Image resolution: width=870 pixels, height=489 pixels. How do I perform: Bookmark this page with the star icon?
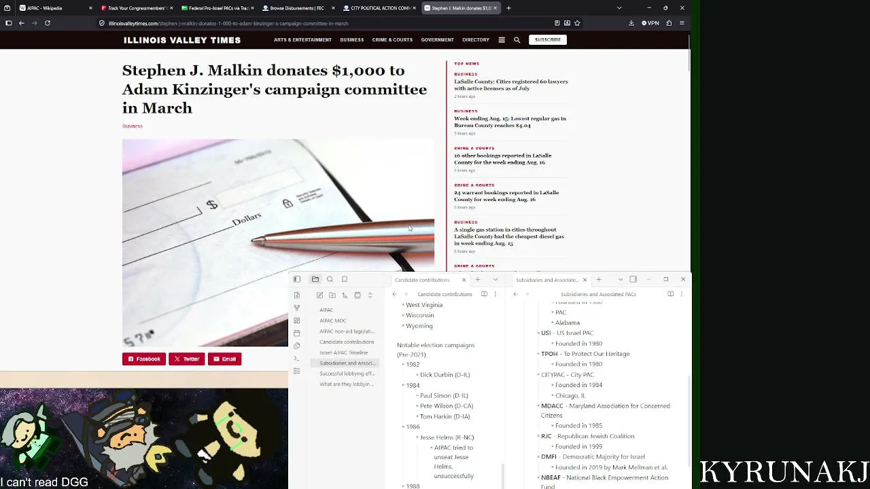pos(577,23)
